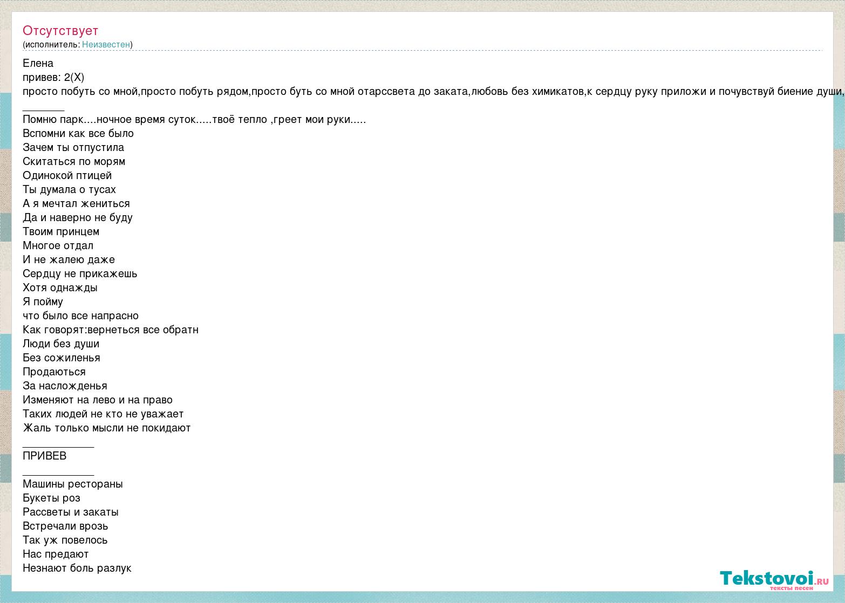Select the line "Встречали врозь"

pyautogui.click(x=65, y=526)
